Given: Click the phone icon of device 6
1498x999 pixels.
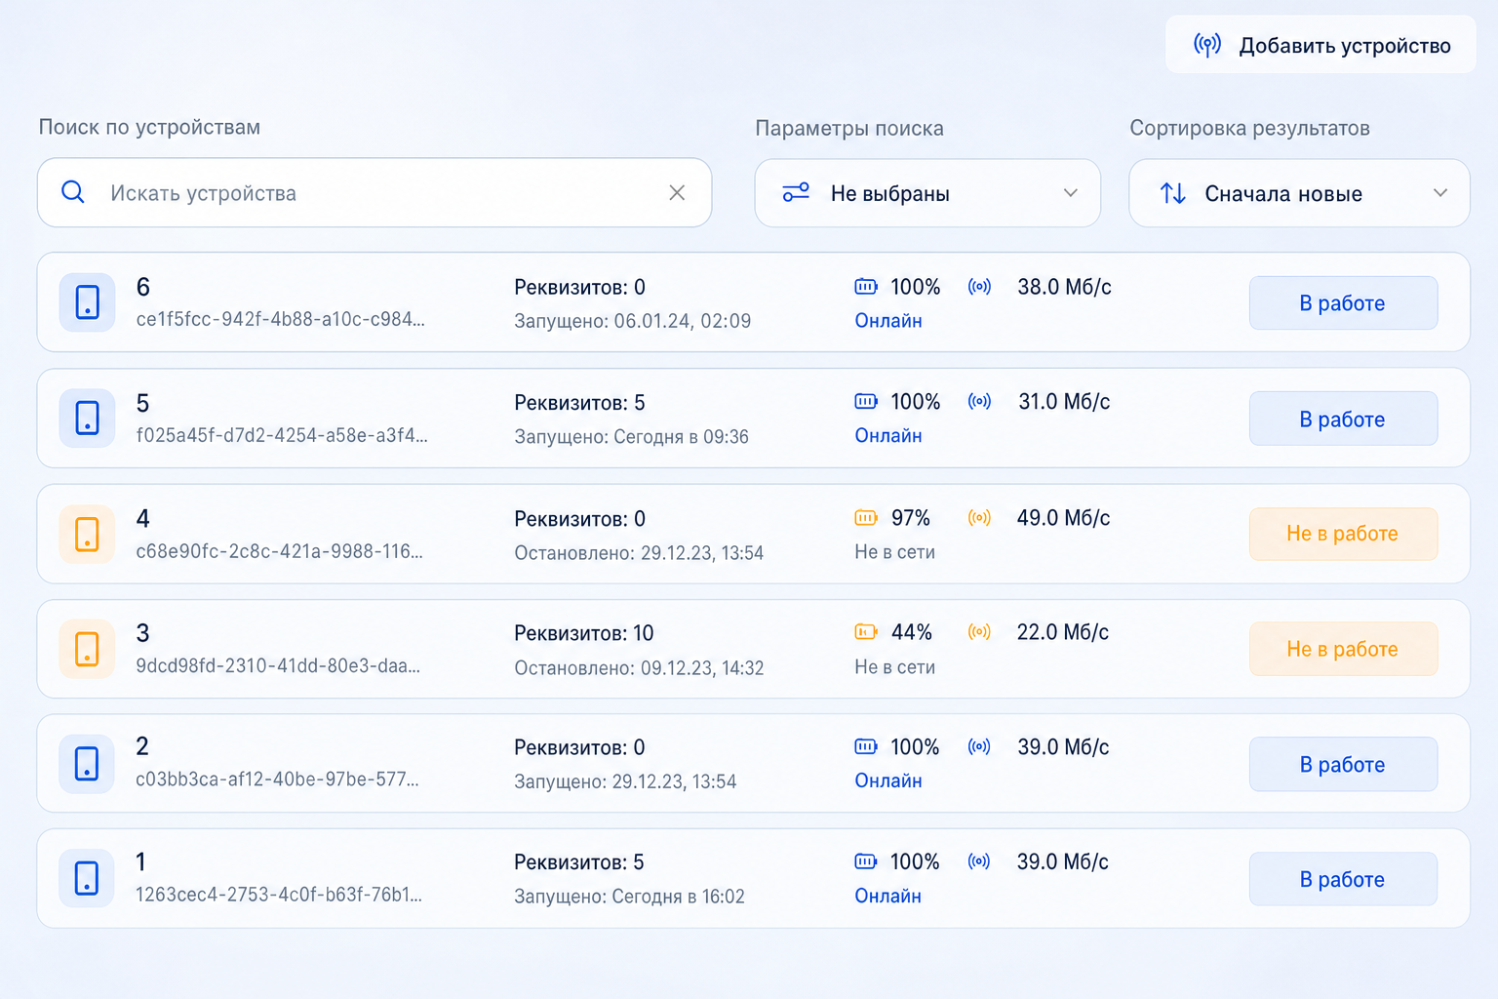Looking at the screenshot, I should pos(87,302).
